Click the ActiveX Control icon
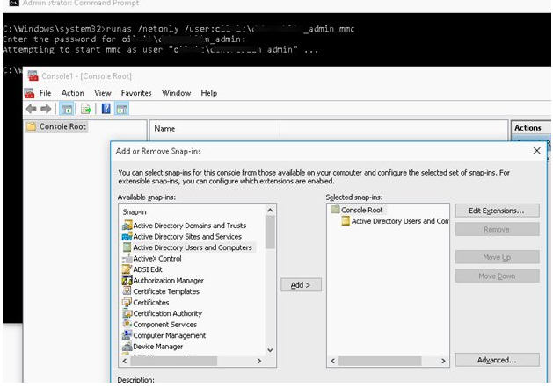The image size is (553, 387). [x=127, y=259]
